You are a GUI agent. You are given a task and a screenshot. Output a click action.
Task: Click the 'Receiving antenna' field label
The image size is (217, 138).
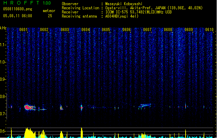pos(79,16)
